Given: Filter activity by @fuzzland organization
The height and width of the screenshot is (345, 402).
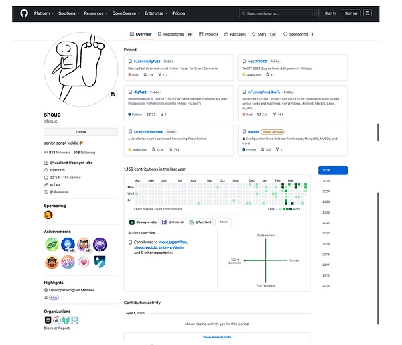Looking at the screenshot, I should [200, 222].
